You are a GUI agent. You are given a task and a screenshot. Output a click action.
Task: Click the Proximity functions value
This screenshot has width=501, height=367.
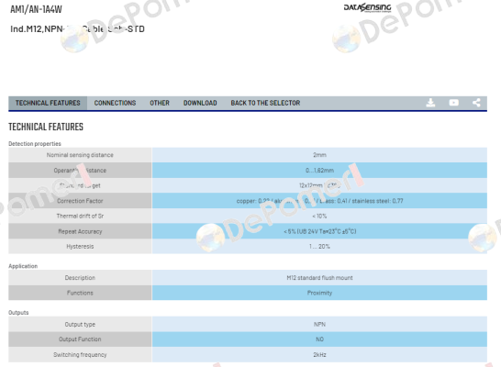point(319,293)
